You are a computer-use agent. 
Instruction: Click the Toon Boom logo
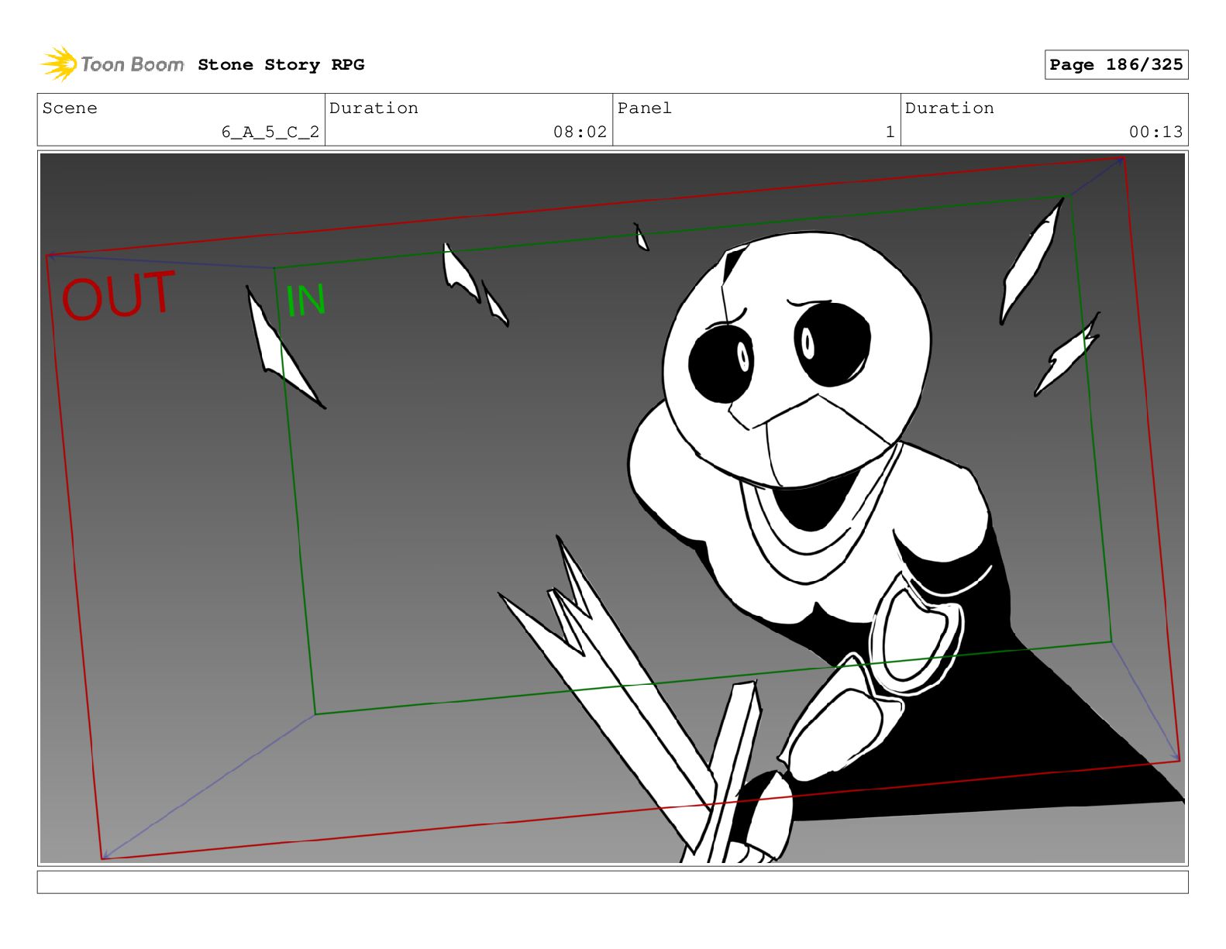click(x=112, y=64)
